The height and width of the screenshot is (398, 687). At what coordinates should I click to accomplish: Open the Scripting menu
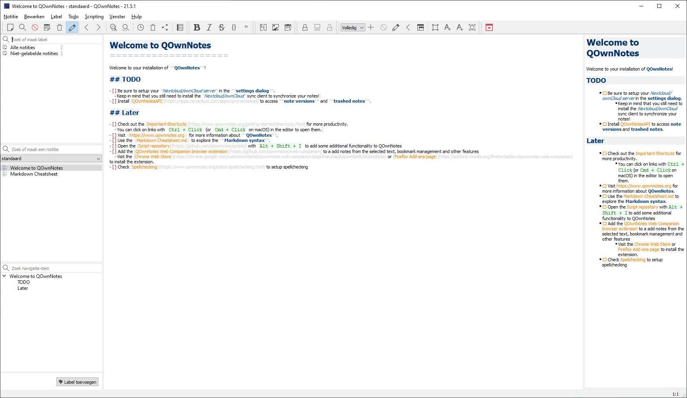[94, 17]
